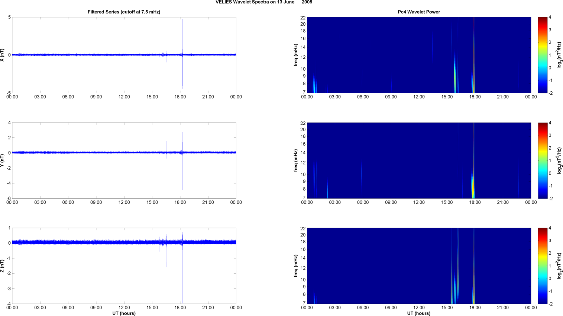The width and height of the screenshot is (563, 316).
Task: Click the red streak near 18:00 in the X-component wavelet plot
Action: click(x=474, y=55)
